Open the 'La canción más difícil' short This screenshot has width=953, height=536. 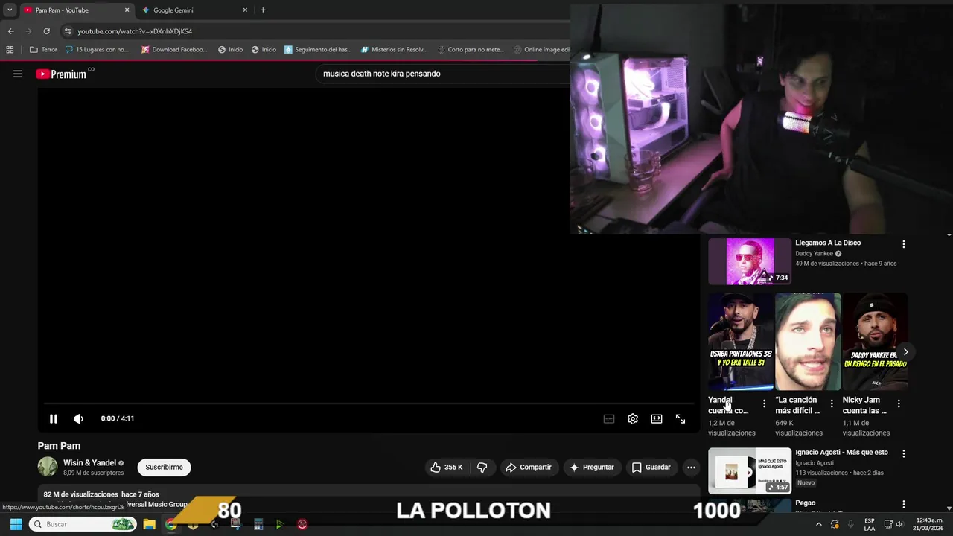pyautogui.click(x=808, y=342)
